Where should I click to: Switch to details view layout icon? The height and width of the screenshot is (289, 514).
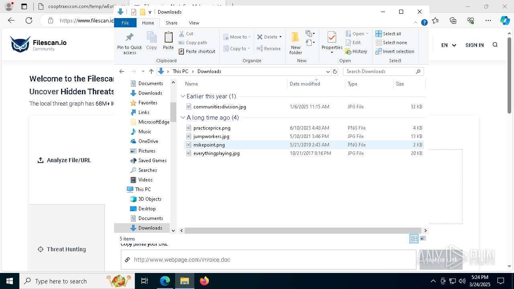pos(414,238)
